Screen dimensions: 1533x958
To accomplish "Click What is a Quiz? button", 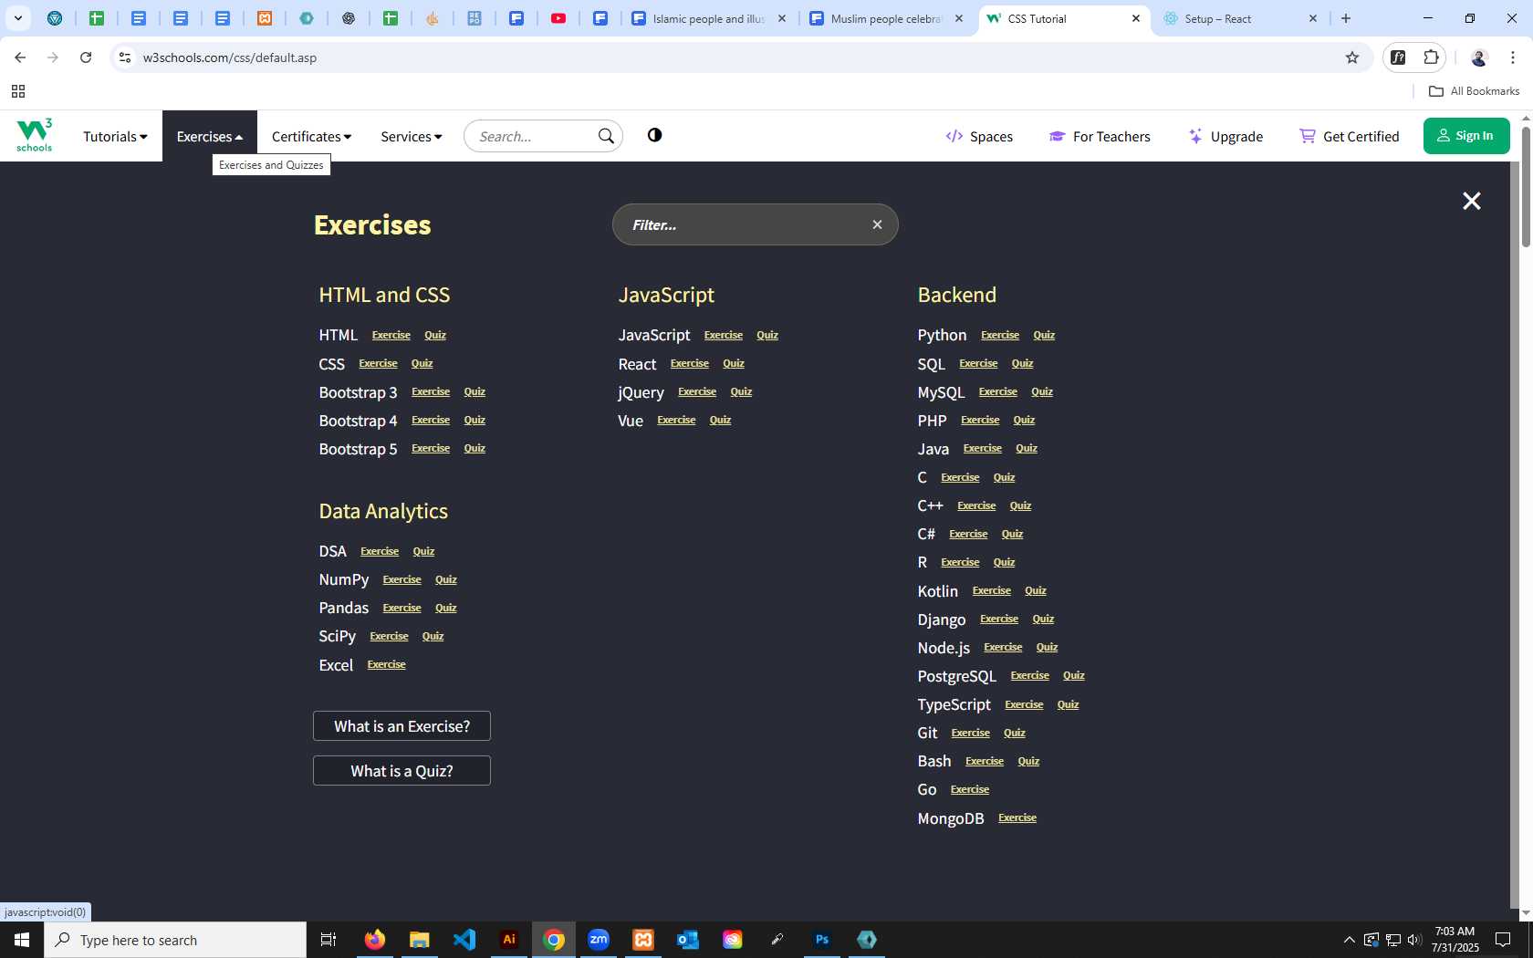I will (x=401, y=771).
